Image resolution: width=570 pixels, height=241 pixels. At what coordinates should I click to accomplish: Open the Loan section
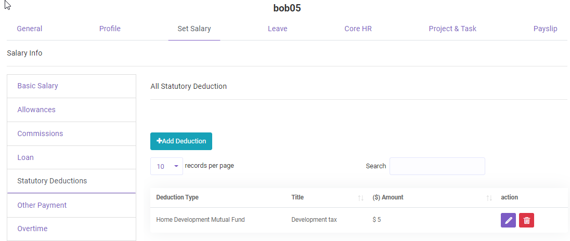pos(25,158)
